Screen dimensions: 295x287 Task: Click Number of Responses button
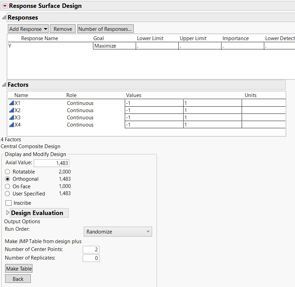click(105, 29)
